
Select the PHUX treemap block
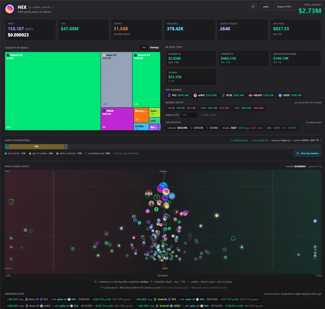click(117, 119)
